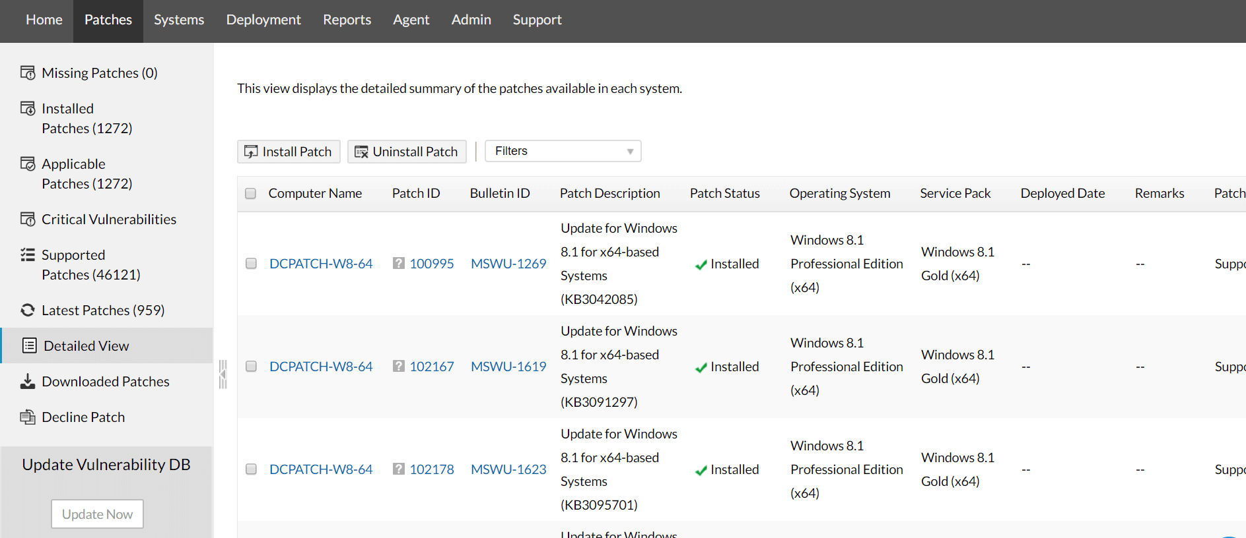The image size is (1246, 538).
Task: Click the help icon beside patch 100995
Action: [399, 263]
